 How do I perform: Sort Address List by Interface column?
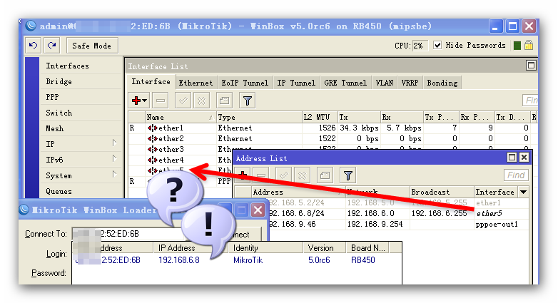(495, 192)
